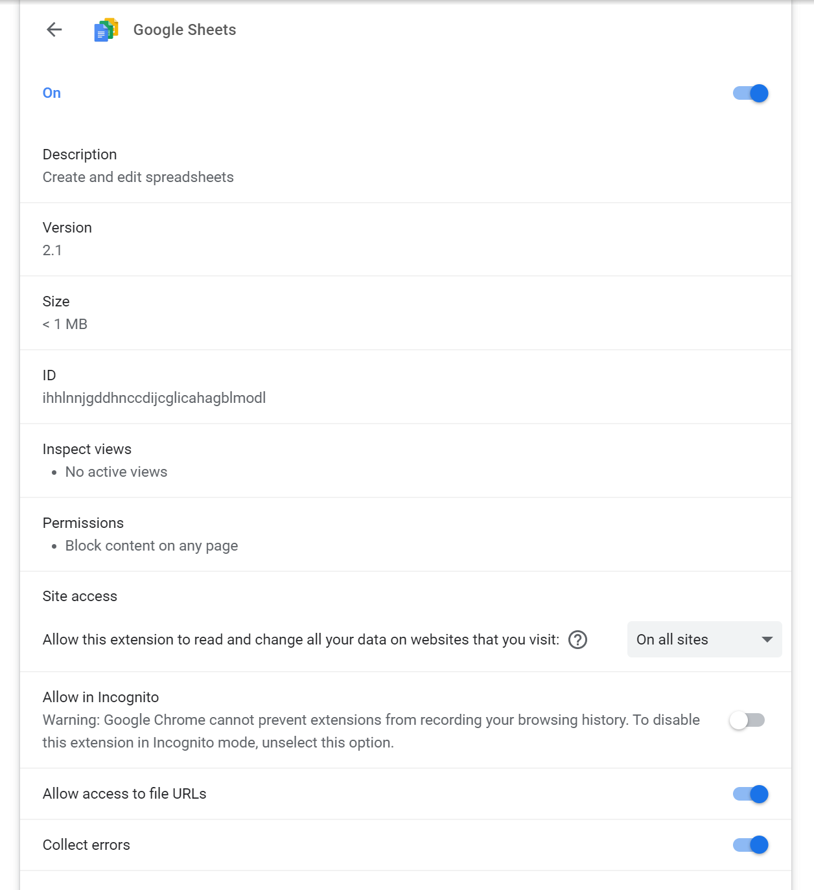
Task: Click the No active views entry
Action: 116,472
